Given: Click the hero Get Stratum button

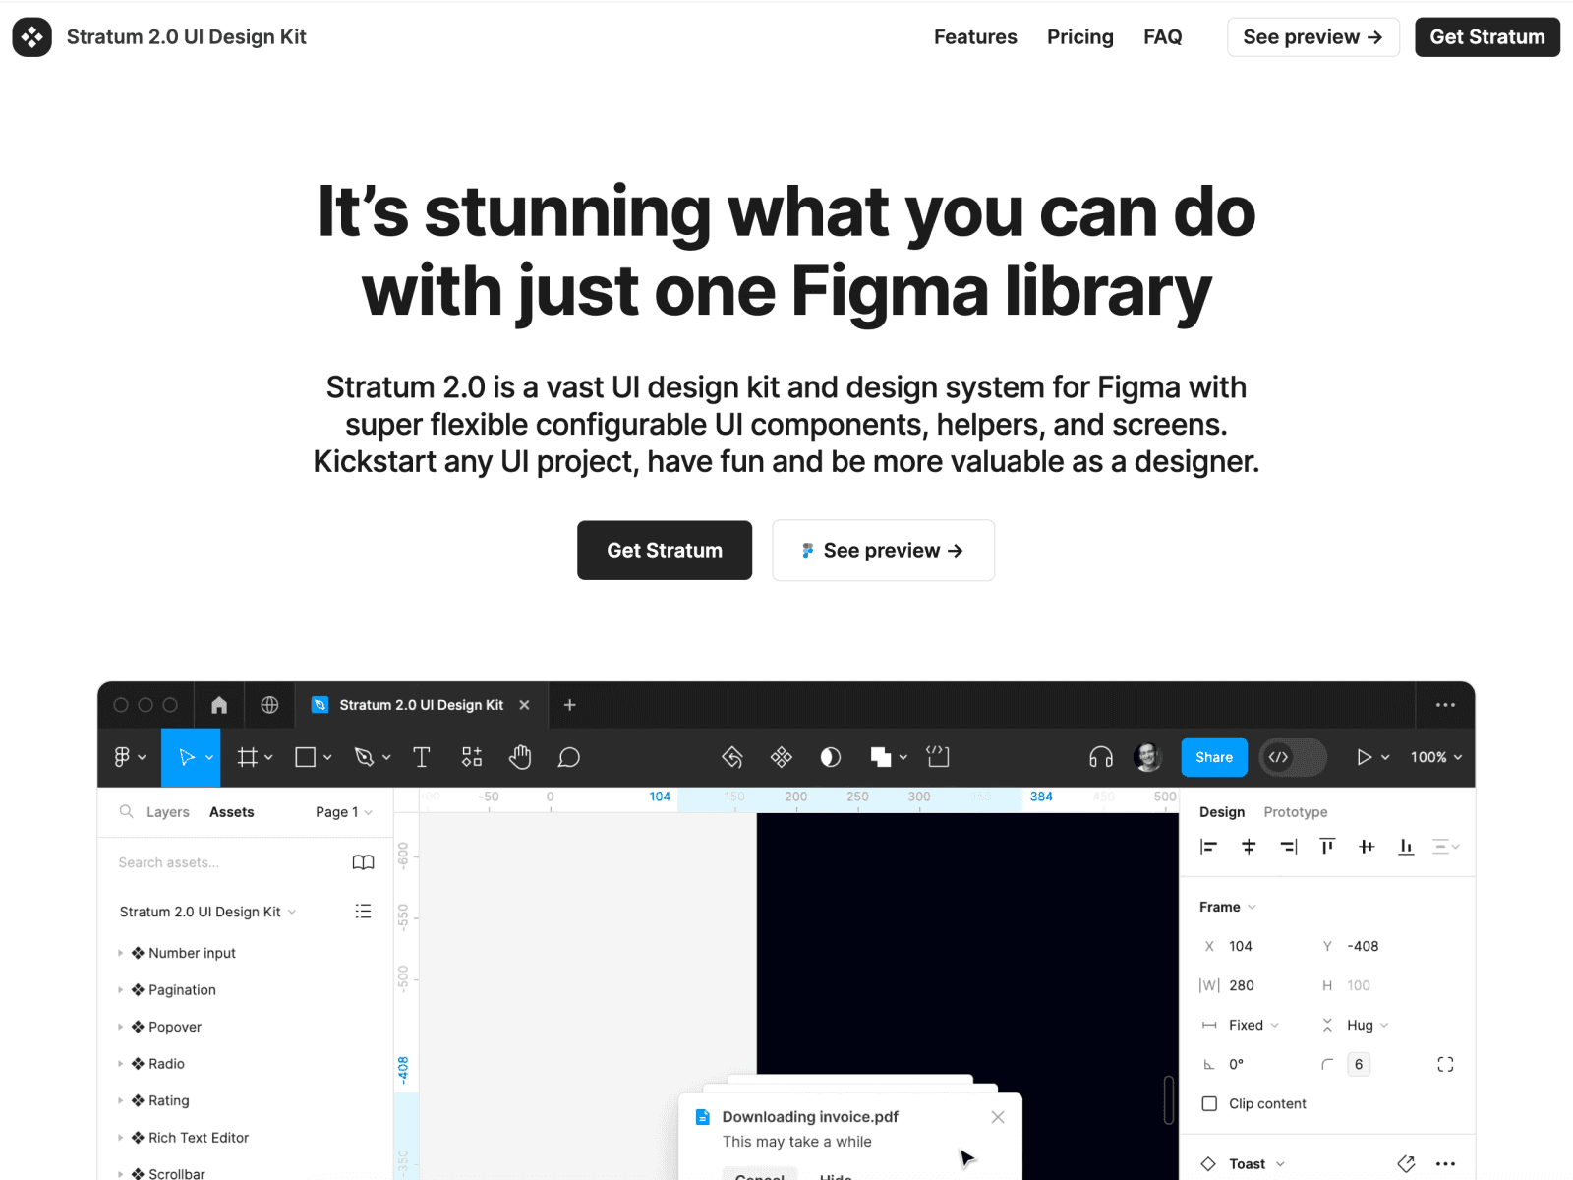Looking at the screenshot, I should (x=665, y=551).
